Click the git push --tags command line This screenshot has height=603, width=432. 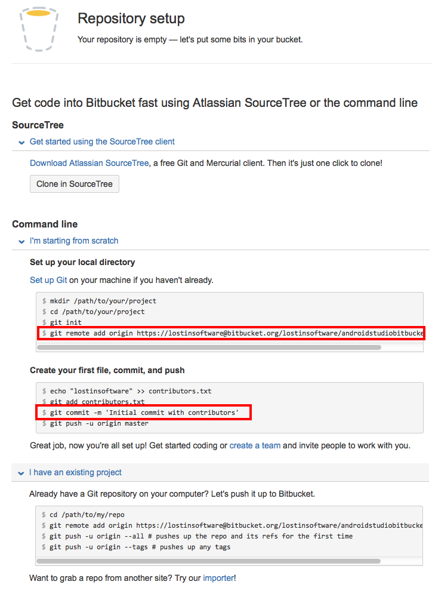(x=140, y=547)
